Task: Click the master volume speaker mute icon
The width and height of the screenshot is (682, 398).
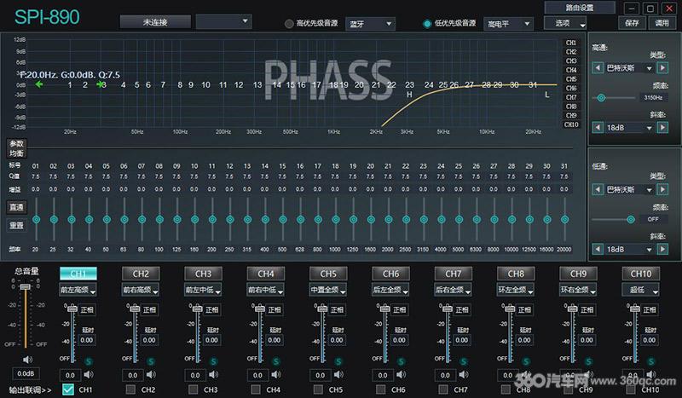Action: click(x=27, y=360)
